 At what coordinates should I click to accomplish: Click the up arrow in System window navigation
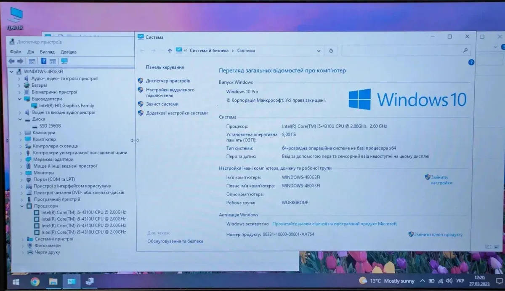(x=170, y=51)
